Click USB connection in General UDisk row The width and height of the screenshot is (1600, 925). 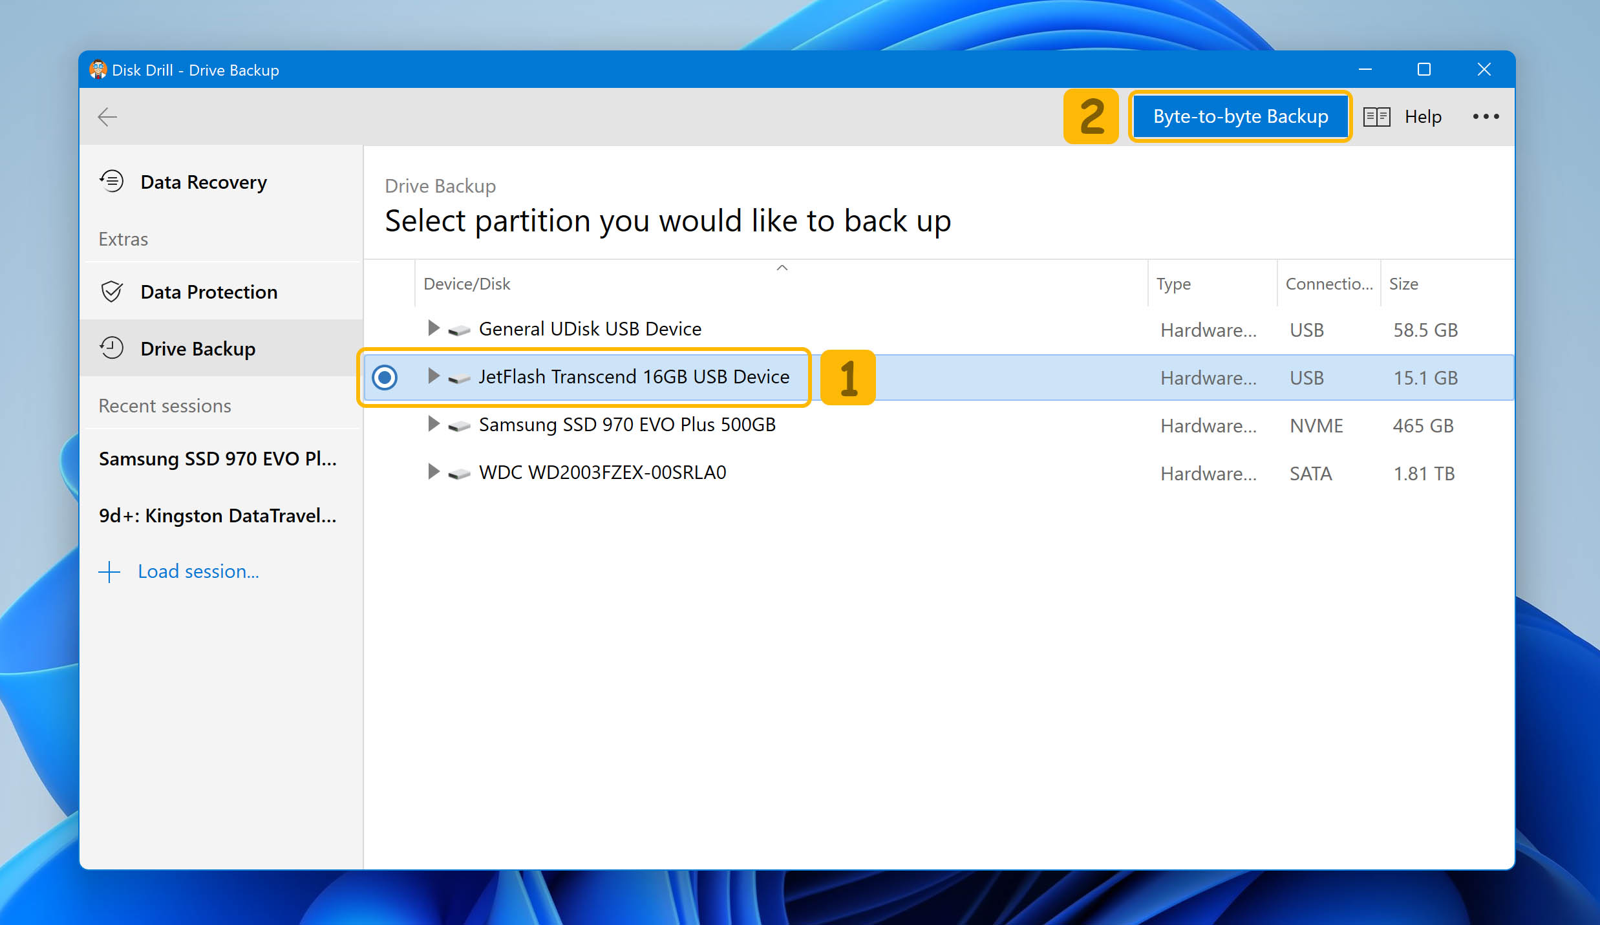pyautogui.click(x=1307, y=330)
